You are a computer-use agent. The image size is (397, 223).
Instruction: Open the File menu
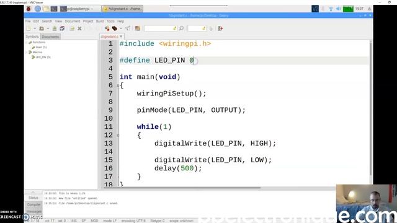(28, 21)
